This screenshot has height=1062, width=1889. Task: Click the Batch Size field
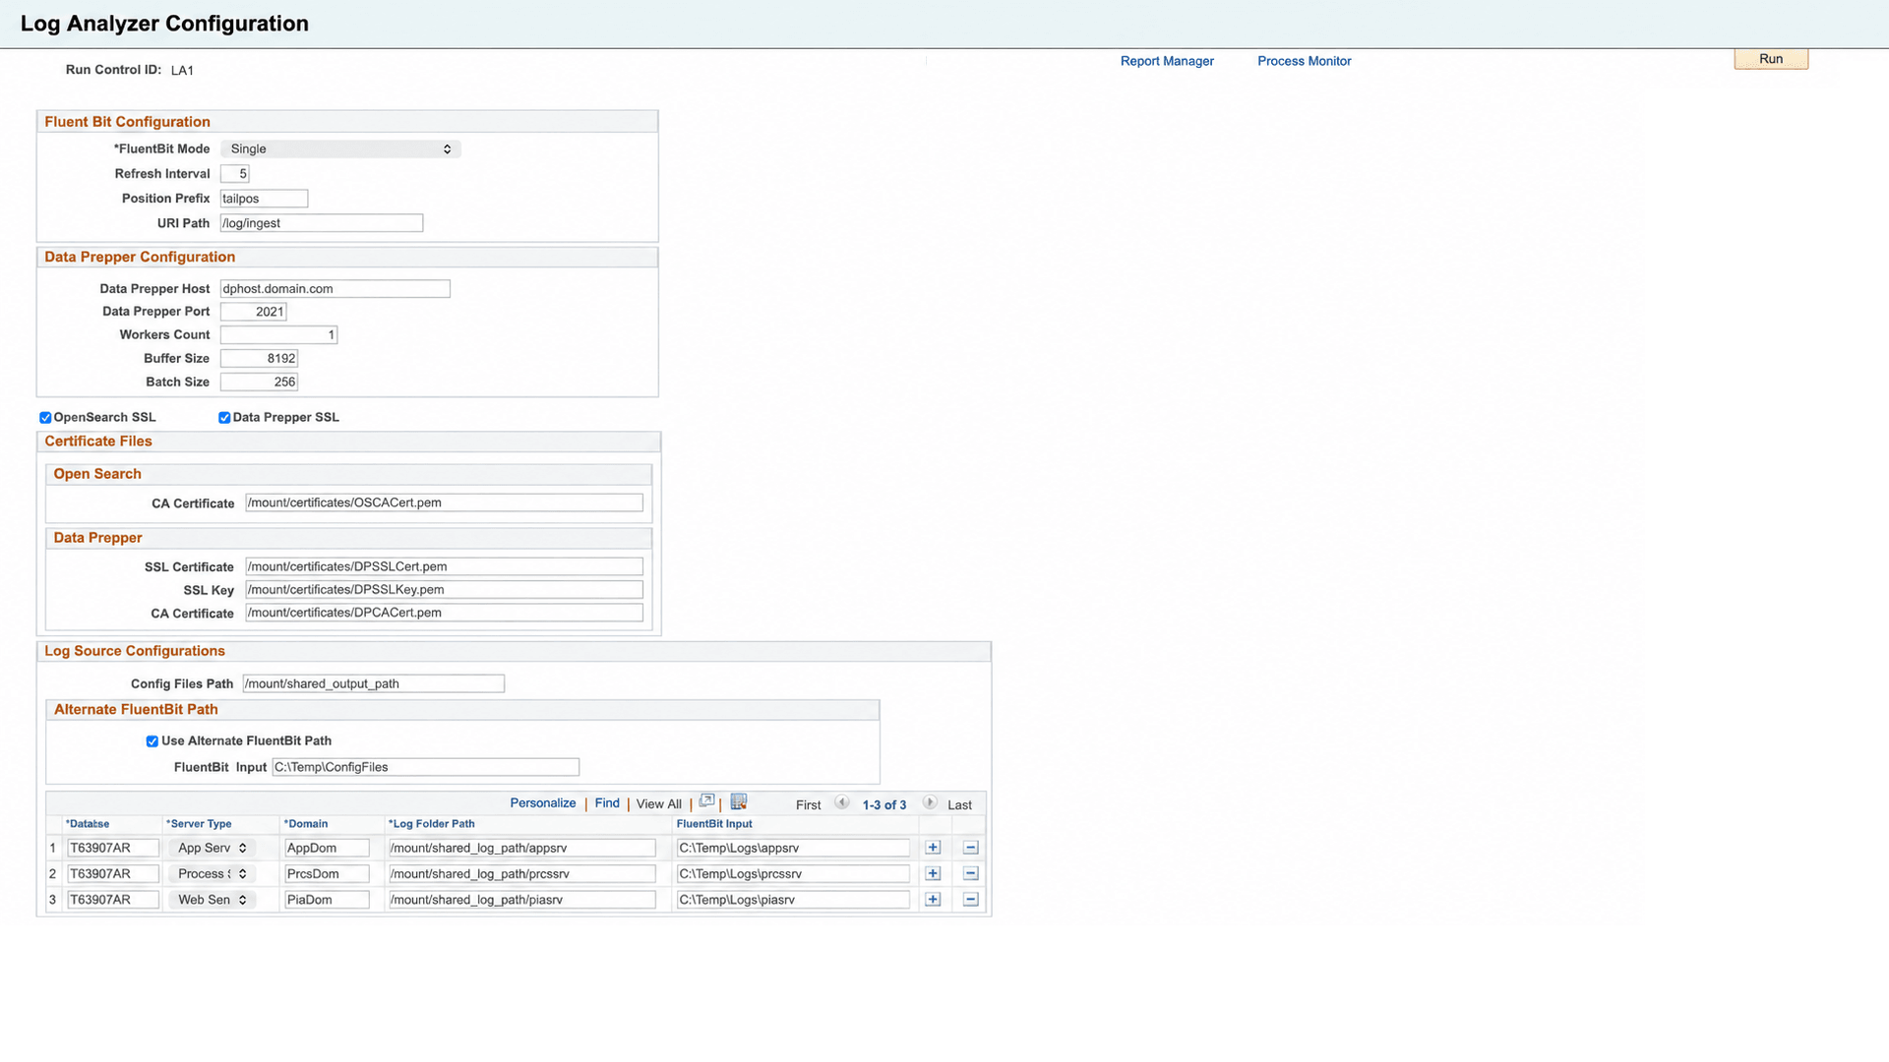point(260,383)
